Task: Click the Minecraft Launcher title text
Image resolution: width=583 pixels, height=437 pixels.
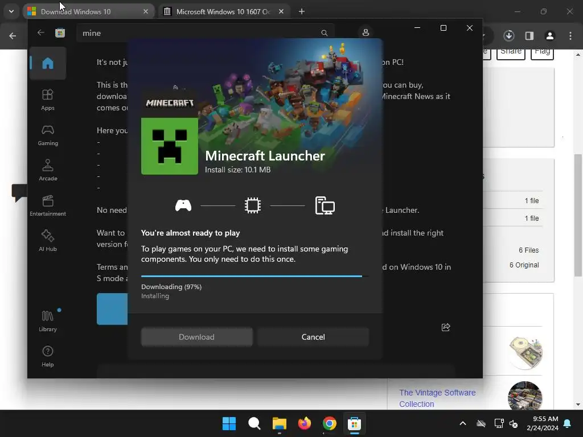Action: point(265,156)
